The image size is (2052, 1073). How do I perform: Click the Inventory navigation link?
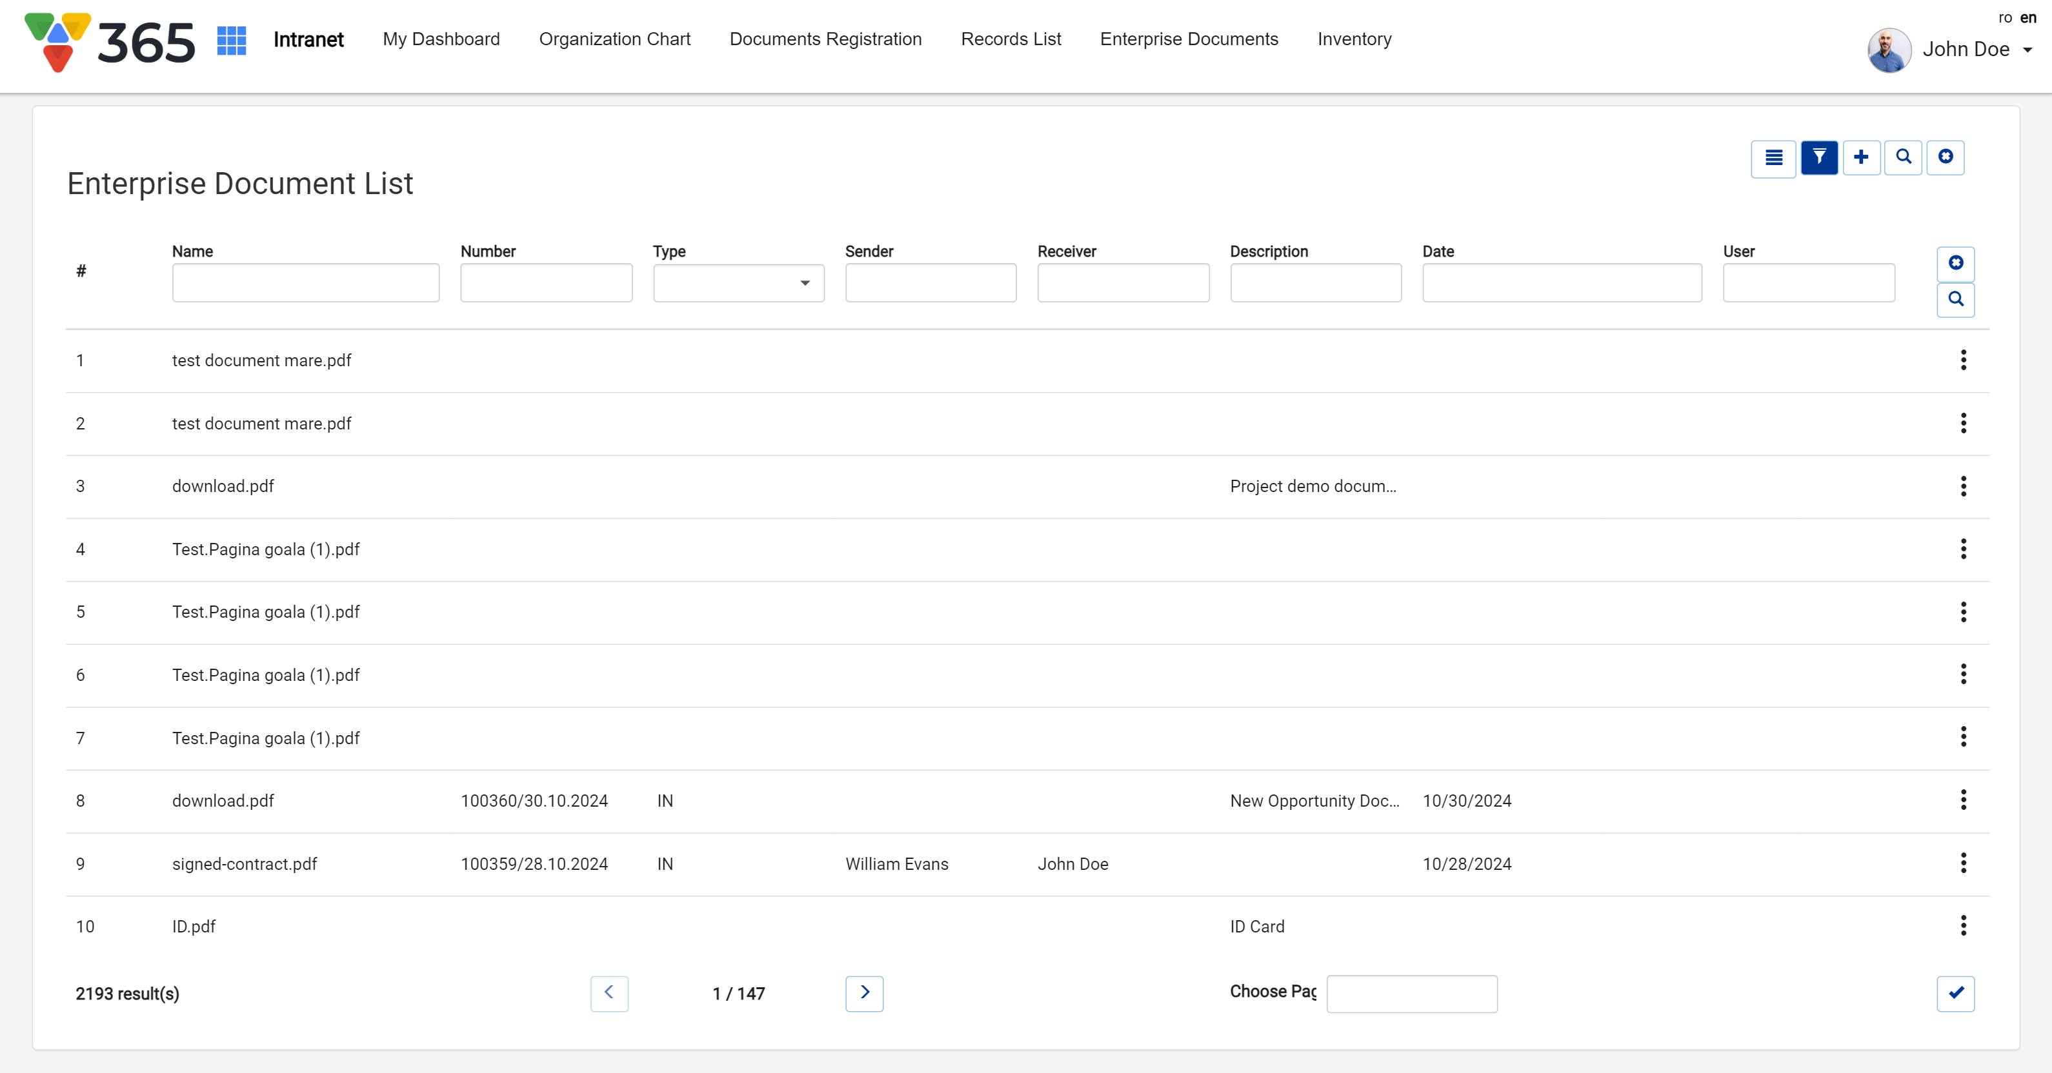point(1353,39)
